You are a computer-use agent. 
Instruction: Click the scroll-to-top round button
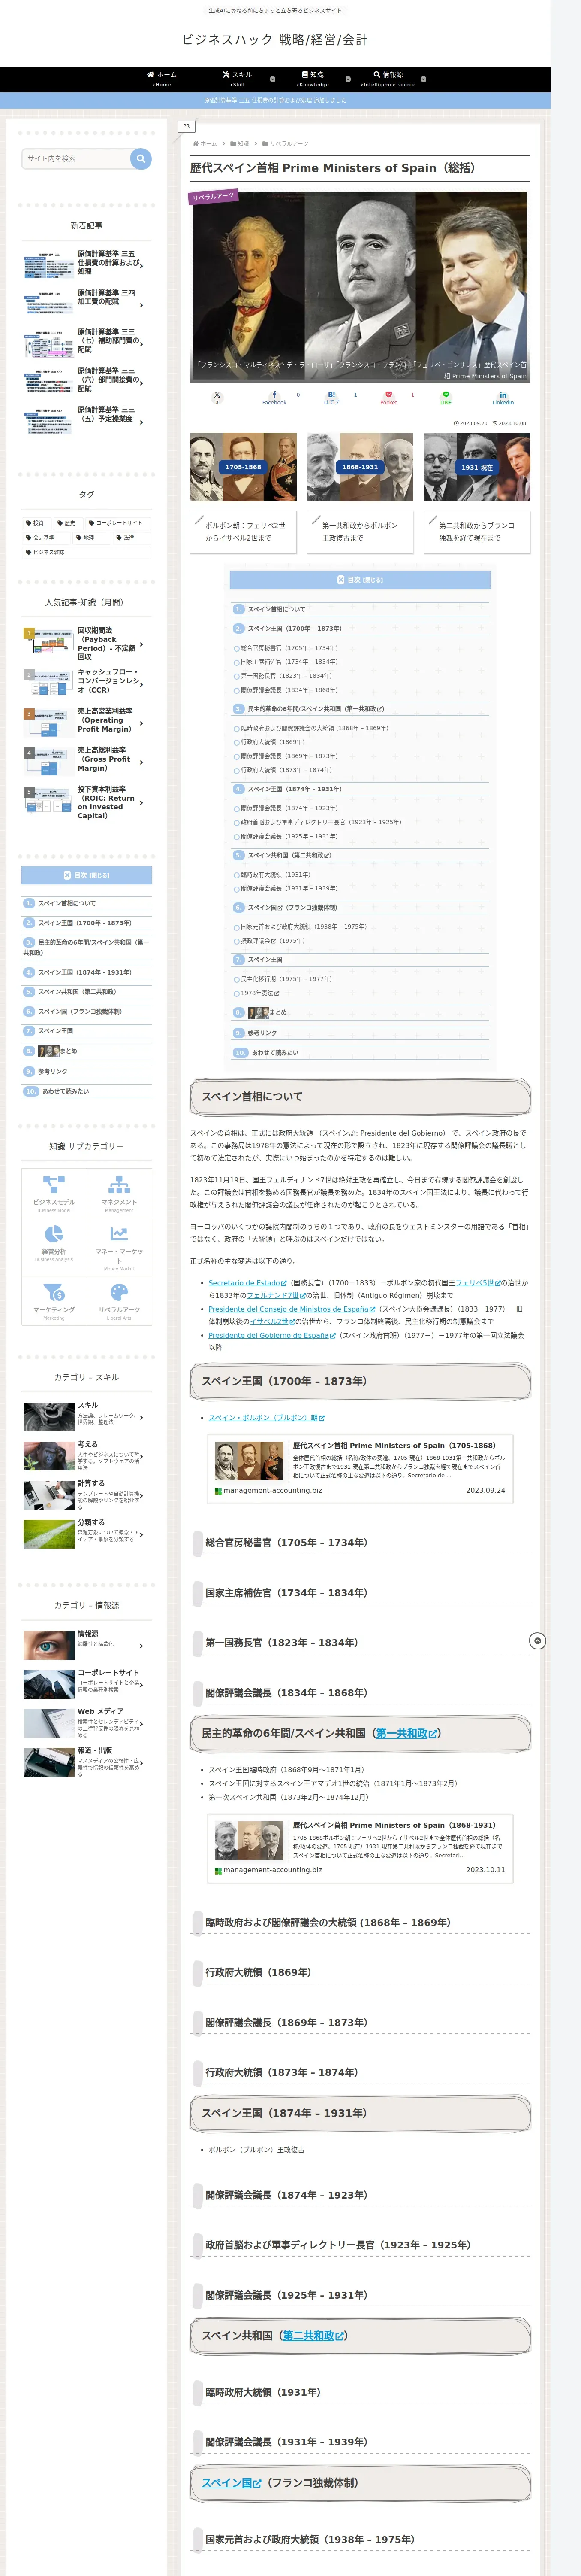537,1641
